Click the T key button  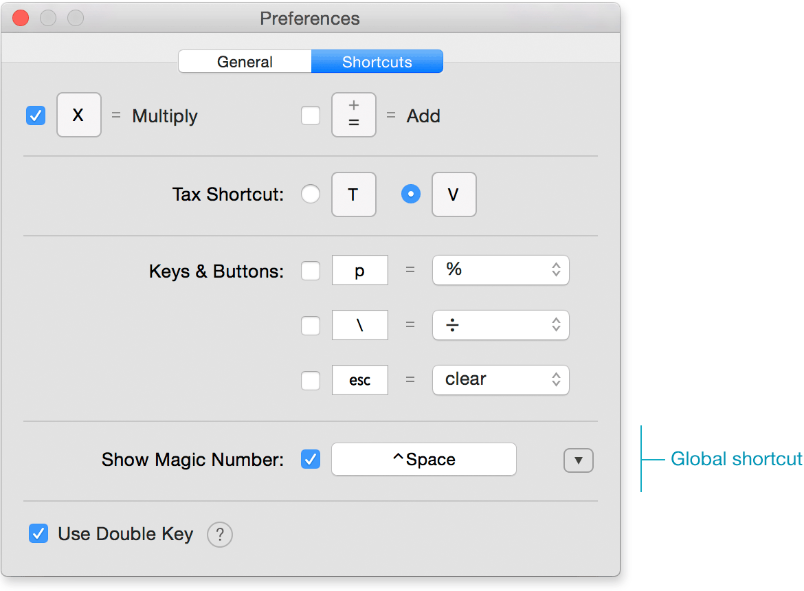[354, 194]
